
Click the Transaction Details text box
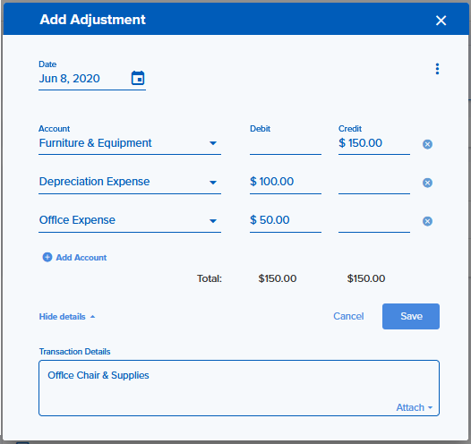click(x=239, y=388)
